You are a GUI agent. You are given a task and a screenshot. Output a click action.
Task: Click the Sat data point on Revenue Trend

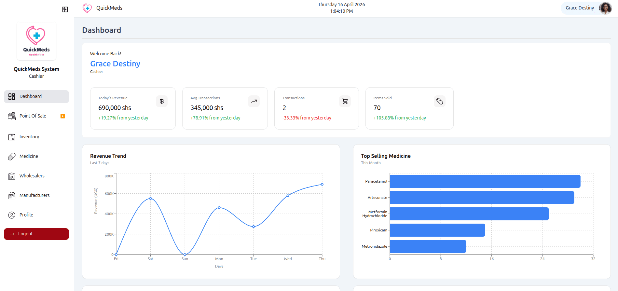pyautogui.click(x=150, y=199)
